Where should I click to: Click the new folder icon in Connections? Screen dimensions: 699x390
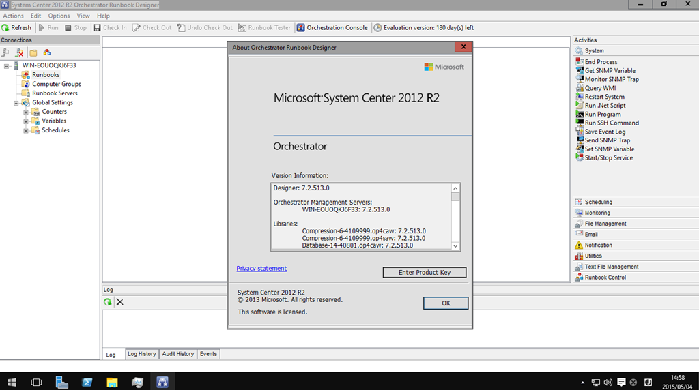tap(33, 52)
